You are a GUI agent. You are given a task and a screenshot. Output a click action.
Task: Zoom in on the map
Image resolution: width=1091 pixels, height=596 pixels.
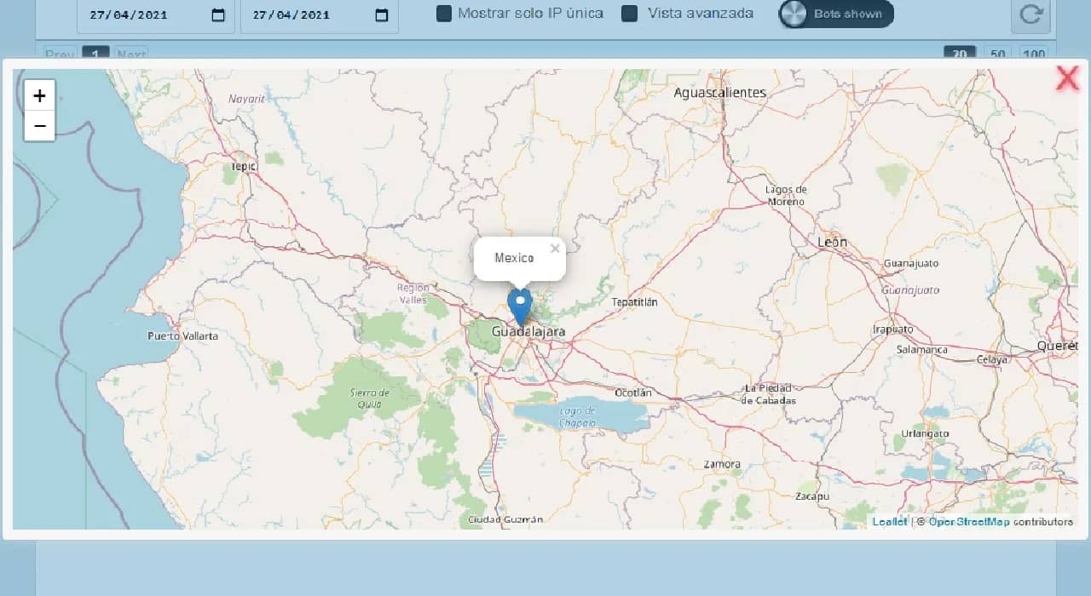pos(39,95)
